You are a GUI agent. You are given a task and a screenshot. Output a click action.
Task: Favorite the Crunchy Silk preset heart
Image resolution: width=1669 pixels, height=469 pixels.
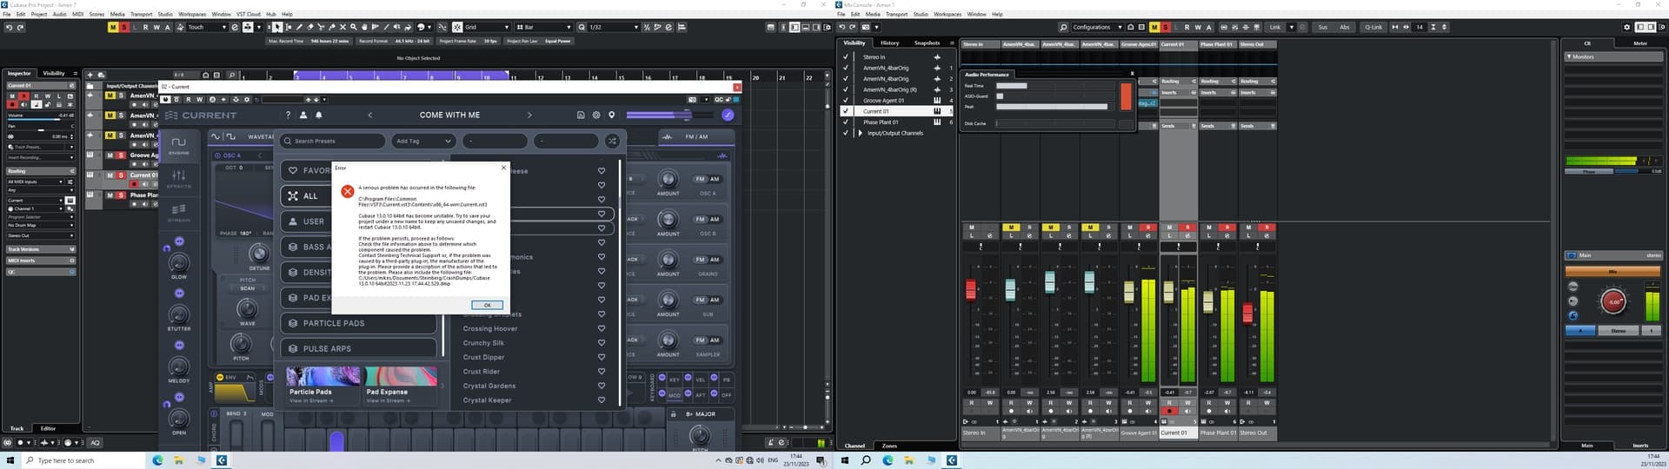(602, 343)
